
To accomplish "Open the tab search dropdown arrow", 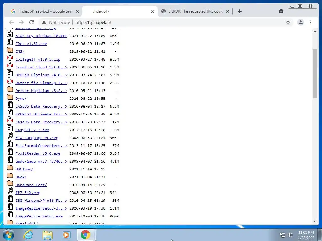I will pyautogui.click(x=281, y=11).
